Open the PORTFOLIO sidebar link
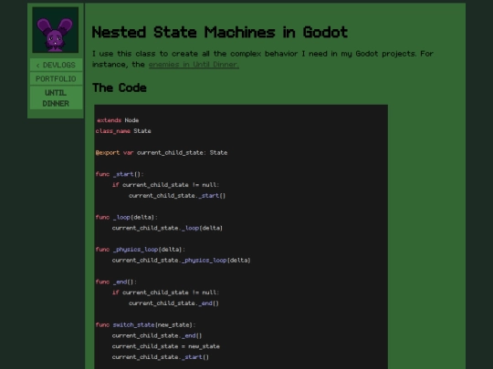 (x=56, y=78)
